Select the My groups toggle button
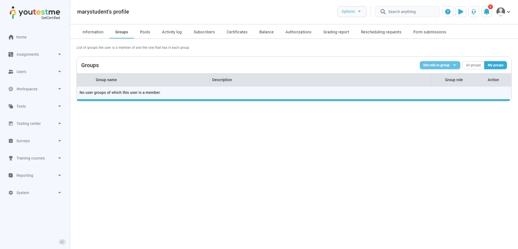Viewport: 518px width, 249px height. point(495,65)
